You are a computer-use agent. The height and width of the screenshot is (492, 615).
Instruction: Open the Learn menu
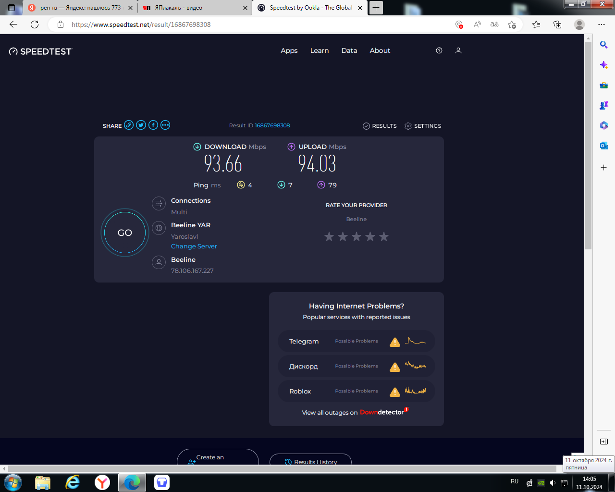320,50
